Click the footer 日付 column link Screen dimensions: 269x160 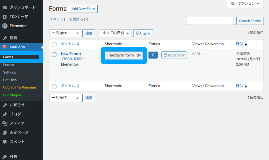[x=239, y=86]
